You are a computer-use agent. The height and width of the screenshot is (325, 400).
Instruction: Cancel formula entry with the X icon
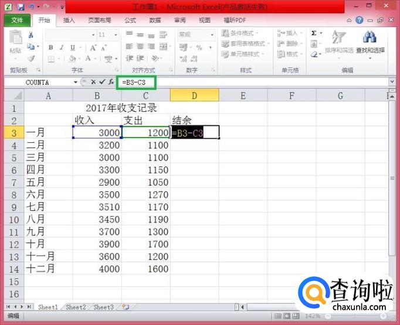(x=93, y=82)
